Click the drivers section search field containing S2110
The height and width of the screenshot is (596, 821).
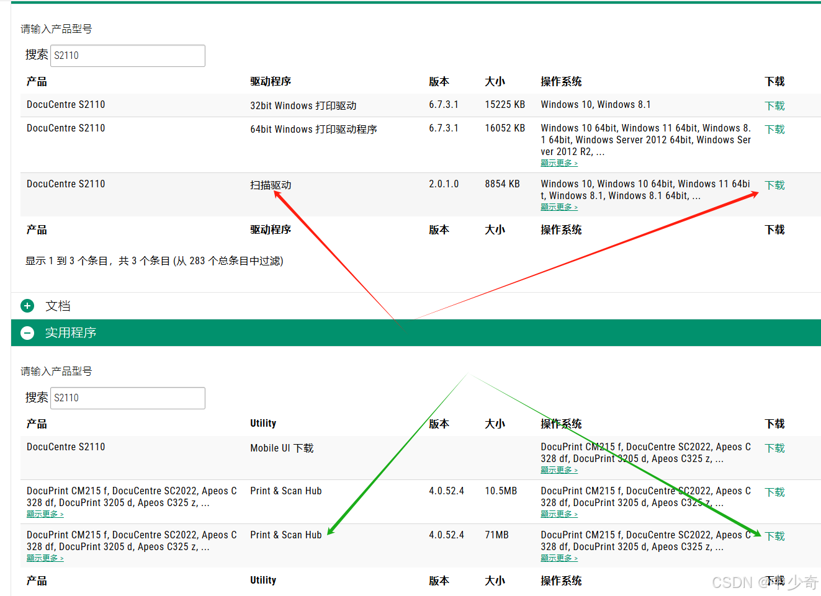pos(127,56)
